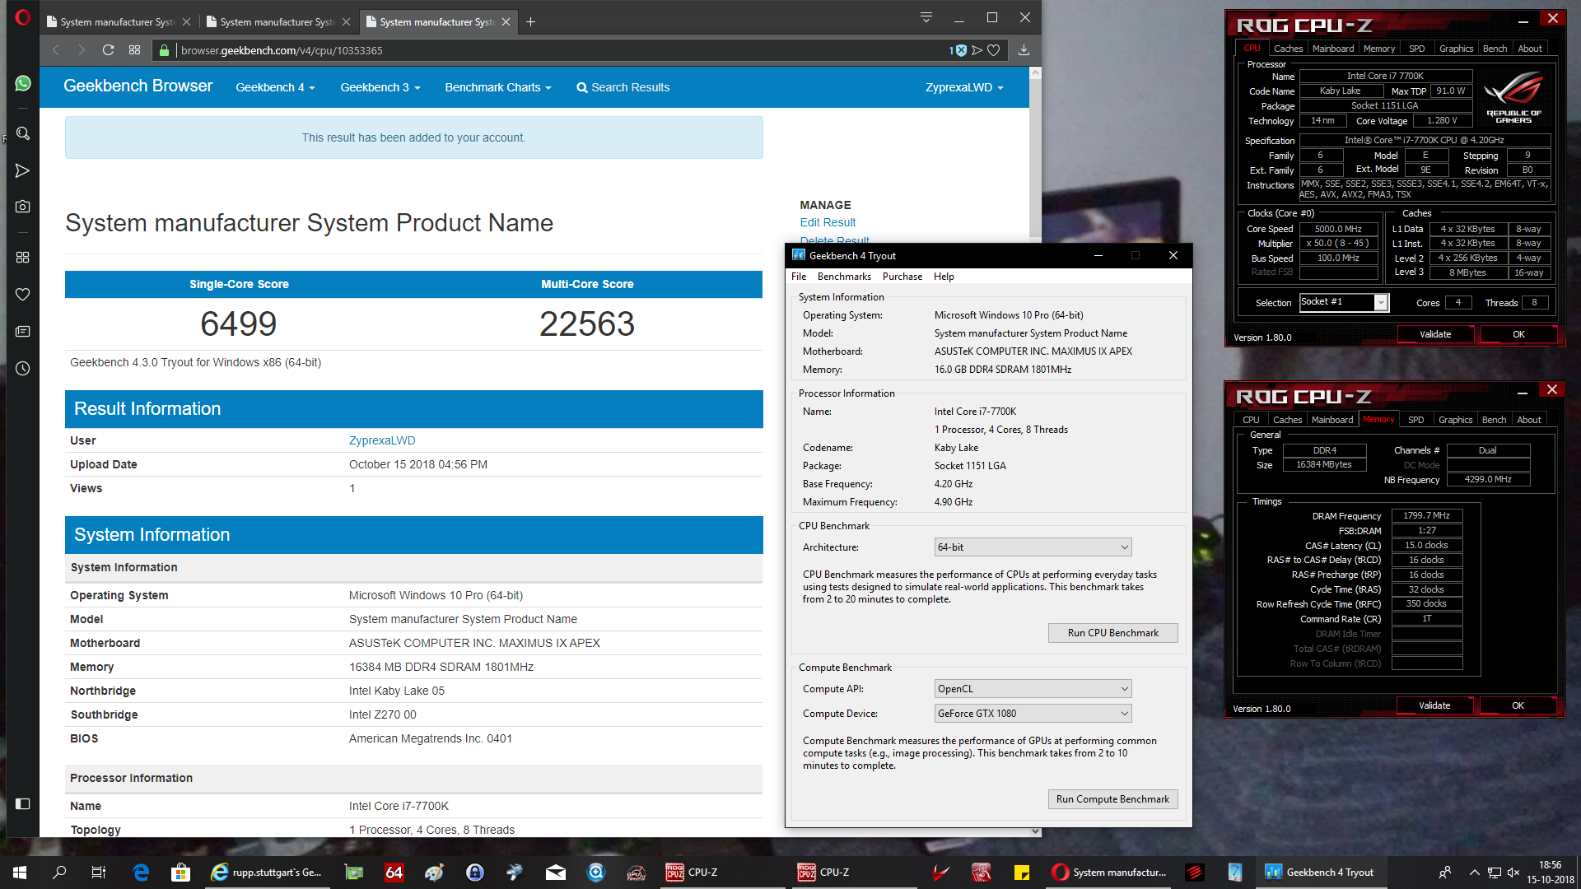Open Task View on the taskbar

[x=98, y=873]
